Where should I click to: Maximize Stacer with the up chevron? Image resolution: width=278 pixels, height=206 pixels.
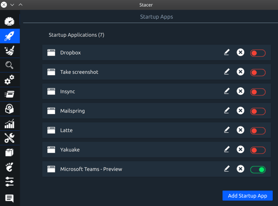pyautogui.click(x=21, y=4)
